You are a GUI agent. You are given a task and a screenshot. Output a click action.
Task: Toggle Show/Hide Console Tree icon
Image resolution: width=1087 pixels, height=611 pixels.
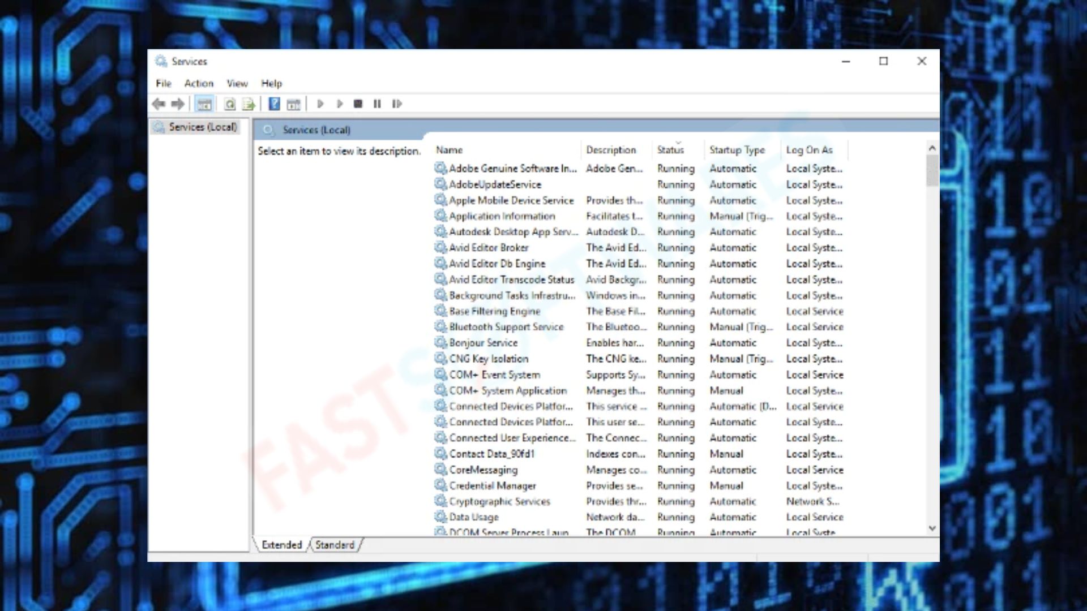(204, 104)
